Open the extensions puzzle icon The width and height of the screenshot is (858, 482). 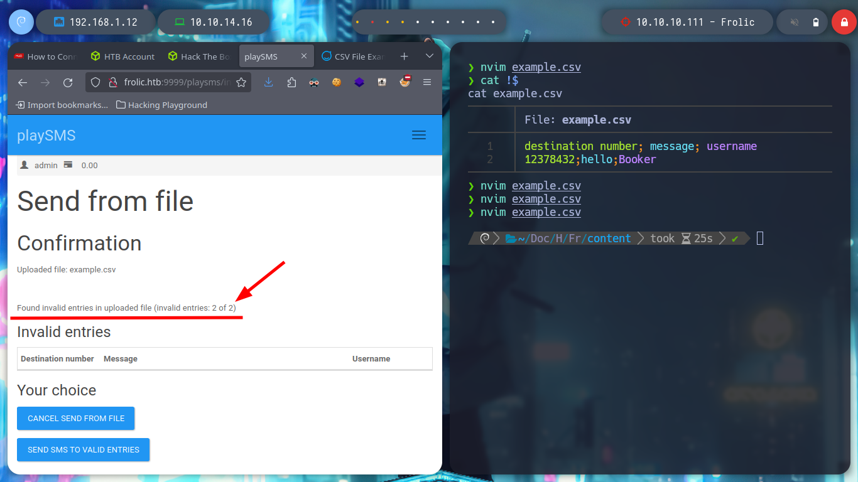[x=291, y=82]
